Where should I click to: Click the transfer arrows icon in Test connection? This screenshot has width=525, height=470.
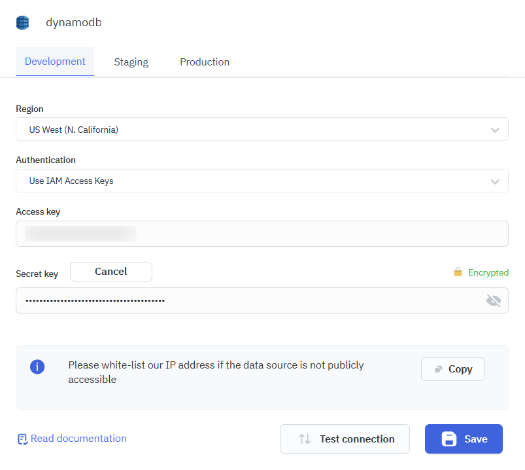pos(305,439)
